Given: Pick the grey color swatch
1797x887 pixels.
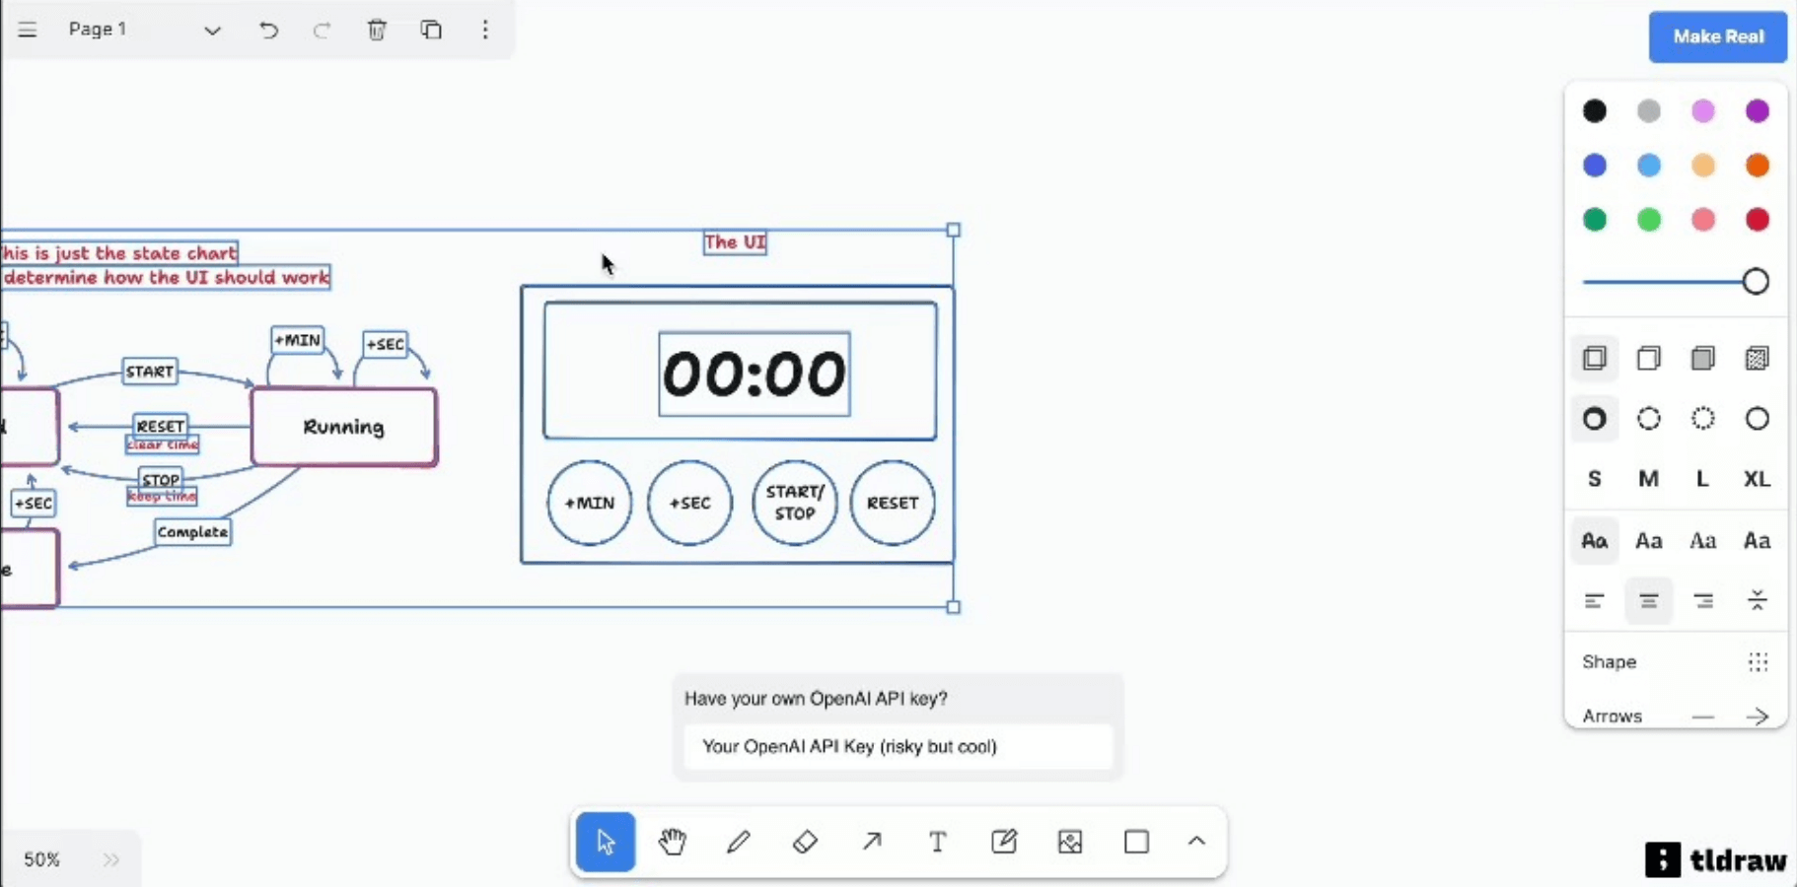Looking at the screenshot, I should coord(1649,111).
